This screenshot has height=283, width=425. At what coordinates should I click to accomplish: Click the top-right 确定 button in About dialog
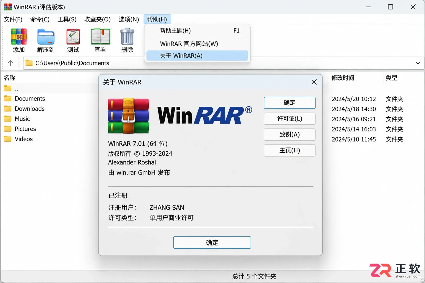[290, 103]
